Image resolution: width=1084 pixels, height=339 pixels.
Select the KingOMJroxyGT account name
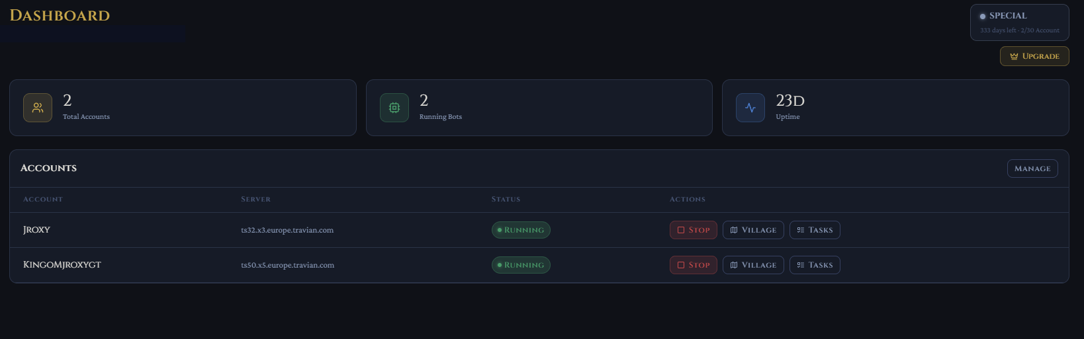point(62,265)
